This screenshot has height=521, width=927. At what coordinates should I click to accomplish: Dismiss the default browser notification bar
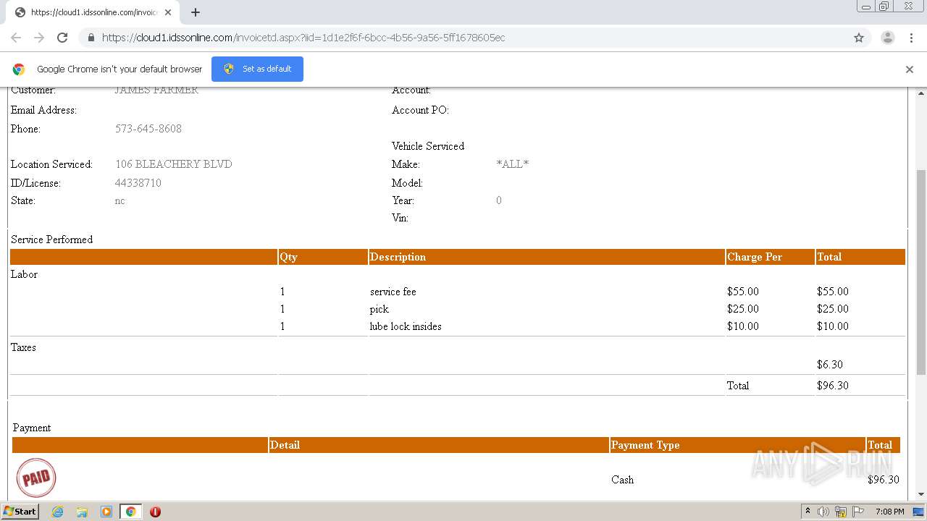(910, 69)
